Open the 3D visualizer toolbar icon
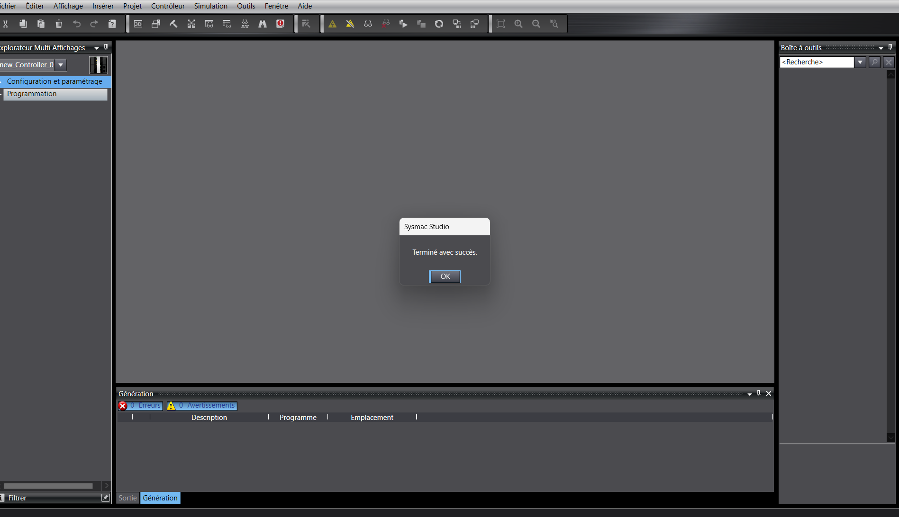The image size is (899, 517). 138,24
